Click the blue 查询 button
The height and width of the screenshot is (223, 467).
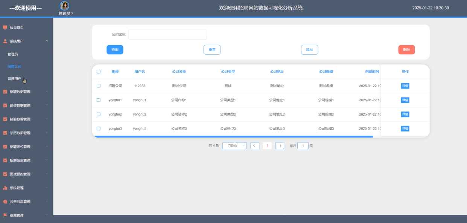(x=115, y=50)
